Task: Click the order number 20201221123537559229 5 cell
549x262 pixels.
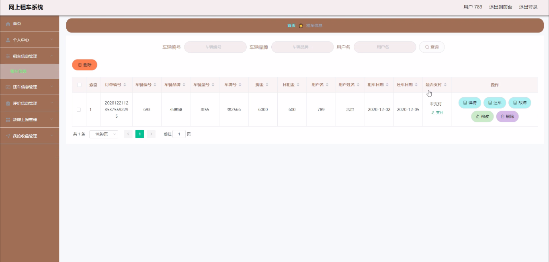Action: pos(117,110)
